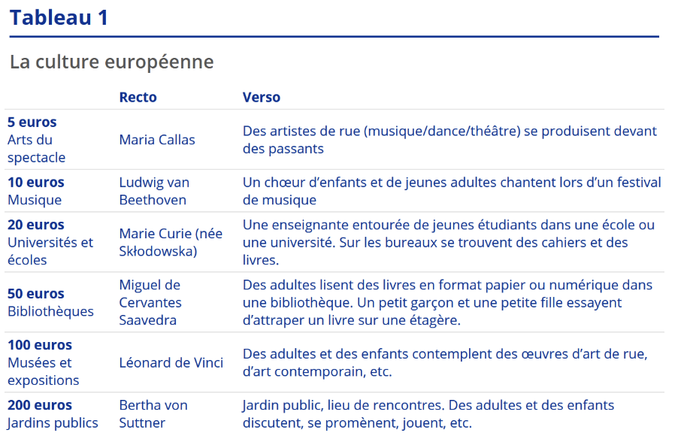Select the "200 euros" row label
Viewport: 684px width, 442px height.
pos(40,405)
